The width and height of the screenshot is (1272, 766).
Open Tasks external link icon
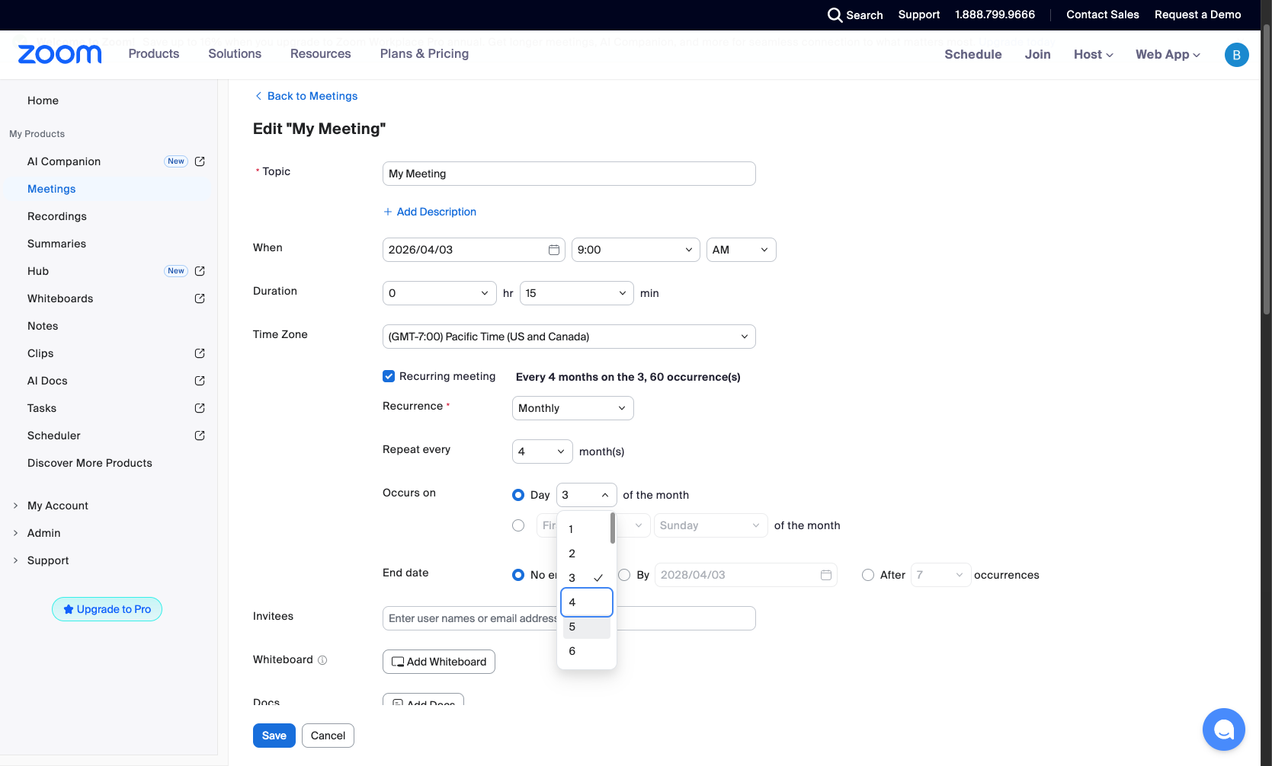[x=200, y=408]
